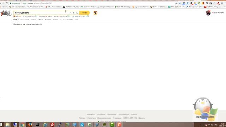The height and width of the screenshot is (127, 226).
Task: Click the orange bookmark extension icon
Action: pyautogui.click(x=203, y=3)
